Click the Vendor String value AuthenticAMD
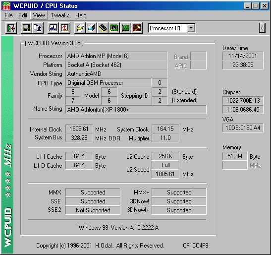271x255 pixels. coord(116,74)
